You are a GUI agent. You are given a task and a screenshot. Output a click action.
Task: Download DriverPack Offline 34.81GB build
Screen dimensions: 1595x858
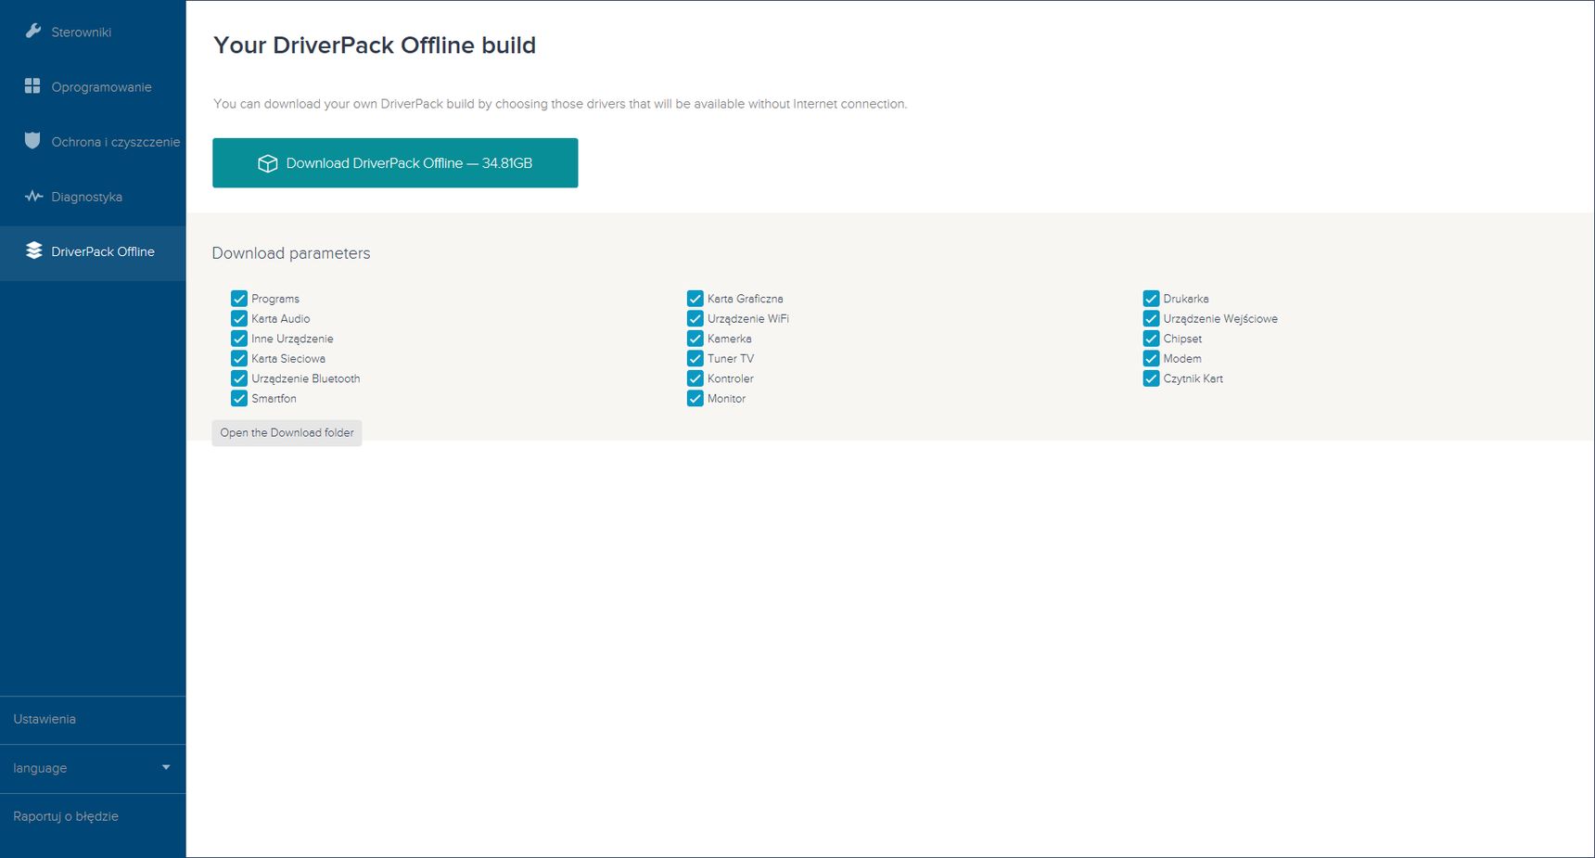coord(395,163)
